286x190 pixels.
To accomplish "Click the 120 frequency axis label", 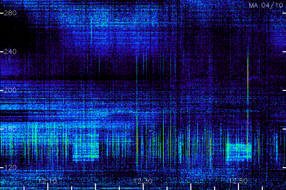I will 10,168.
